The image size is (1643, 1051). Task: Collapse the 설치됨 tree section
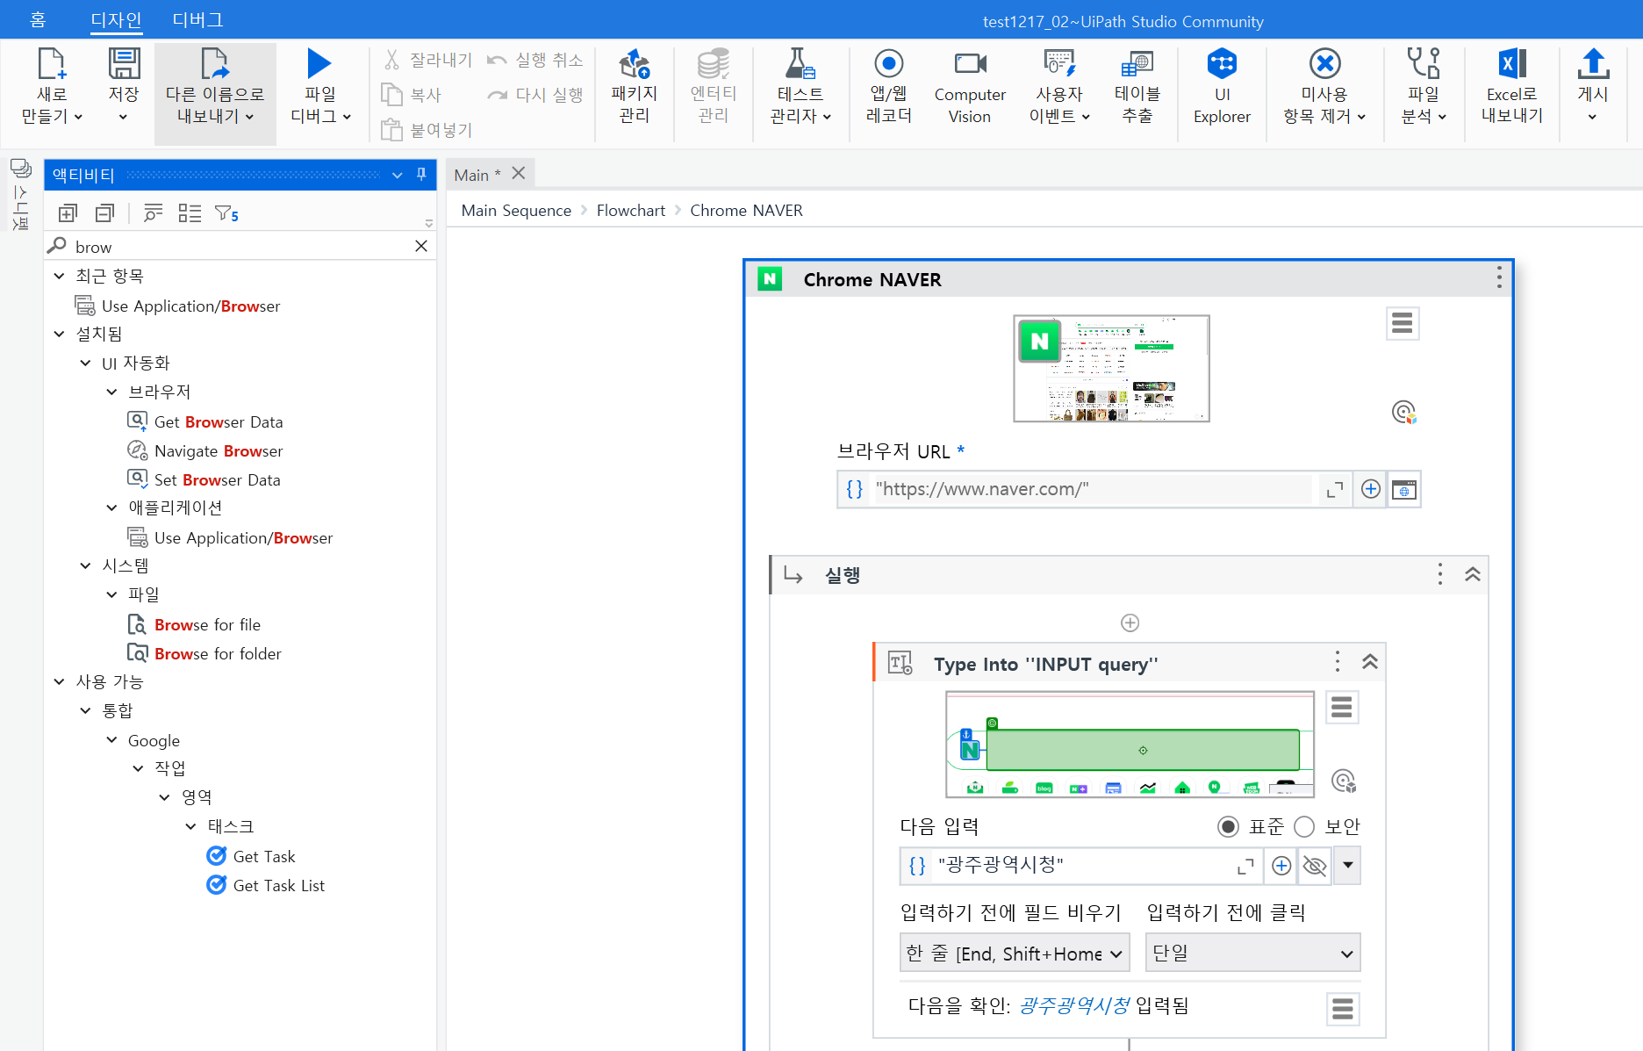click(59, 334)
